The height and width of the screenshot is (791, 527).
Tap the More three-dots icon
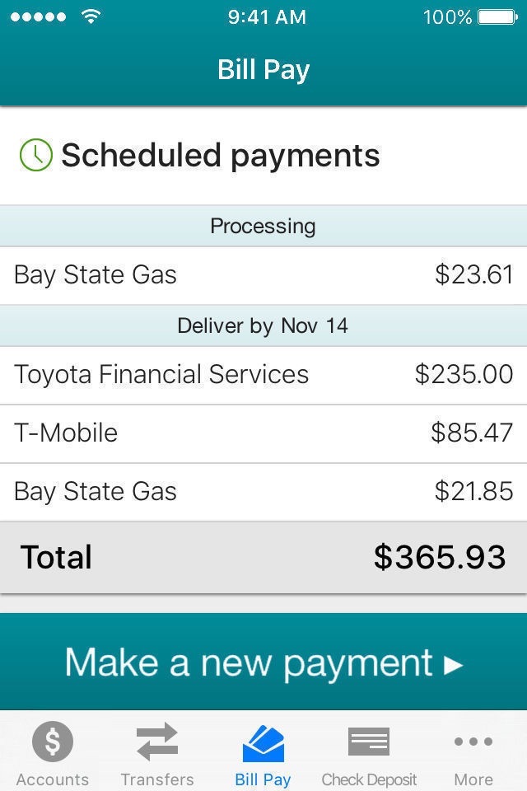(x=473, y=742)
